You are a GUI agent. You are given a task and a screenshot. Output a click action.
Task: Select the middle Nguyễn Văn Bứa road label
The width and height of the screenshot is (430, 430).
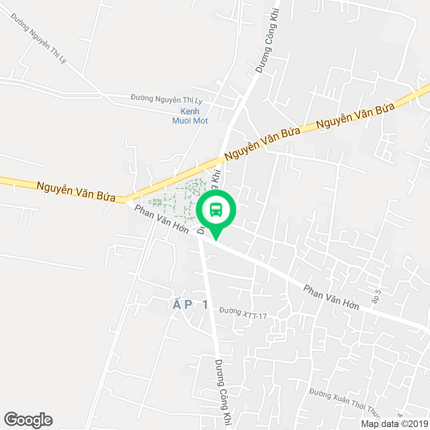[262, 144]
